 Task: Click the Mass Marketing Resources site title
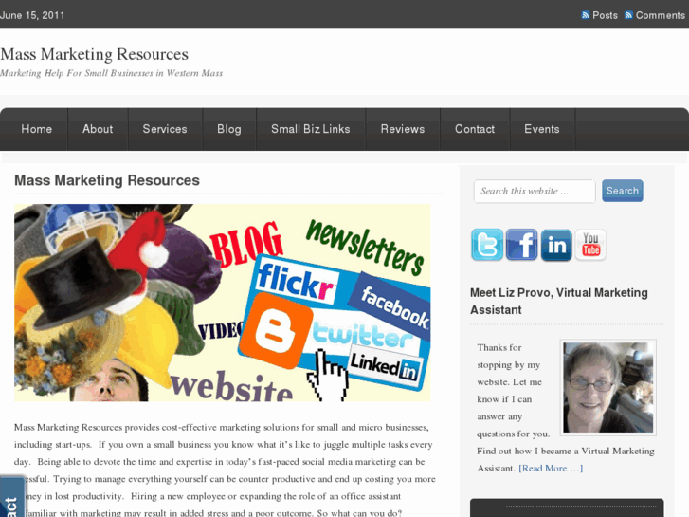95,54
